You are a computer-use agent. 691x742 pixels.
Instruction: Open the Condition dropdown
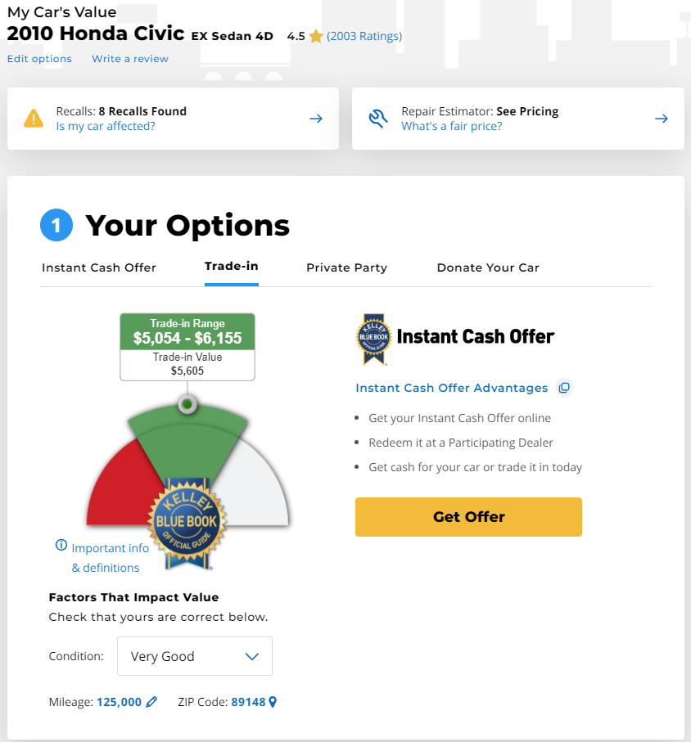pyautogui.click(x=195, y=656)
